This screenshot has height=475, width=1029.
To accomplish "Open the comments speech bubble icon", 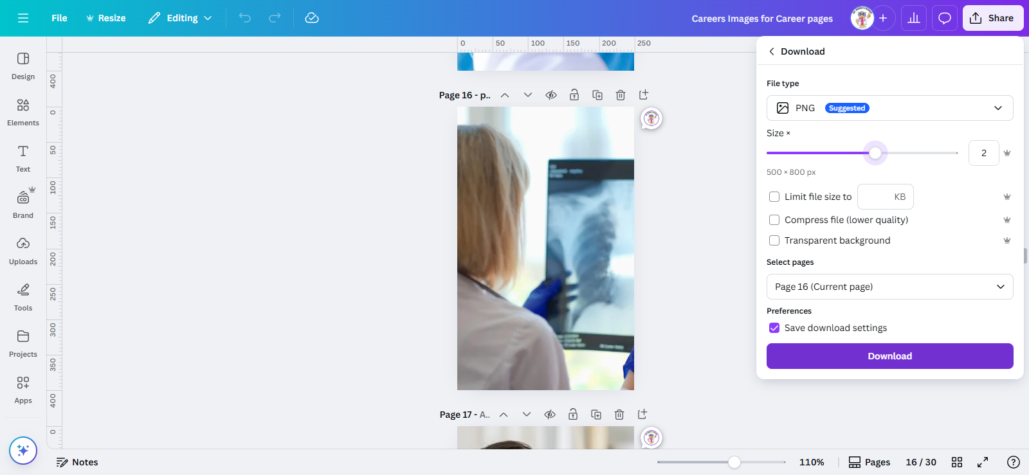I will [945, 18].
